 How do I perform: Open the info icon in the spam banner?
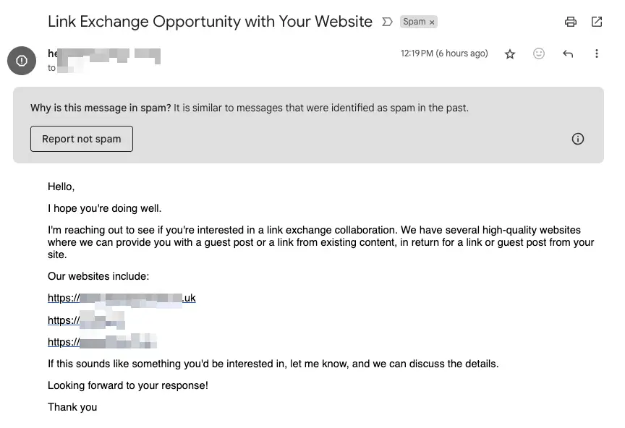click(577, 139)
